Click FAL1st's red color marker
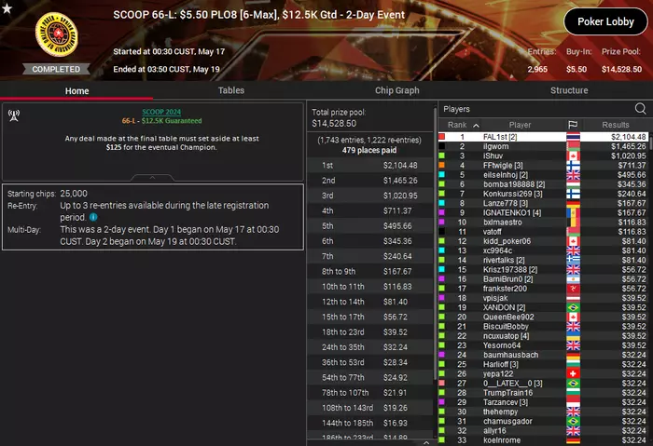 [x=442, y=137]
